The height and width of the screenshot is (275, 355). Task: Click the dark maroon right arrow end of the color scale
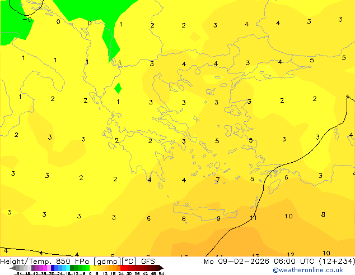tap(161, 268)
